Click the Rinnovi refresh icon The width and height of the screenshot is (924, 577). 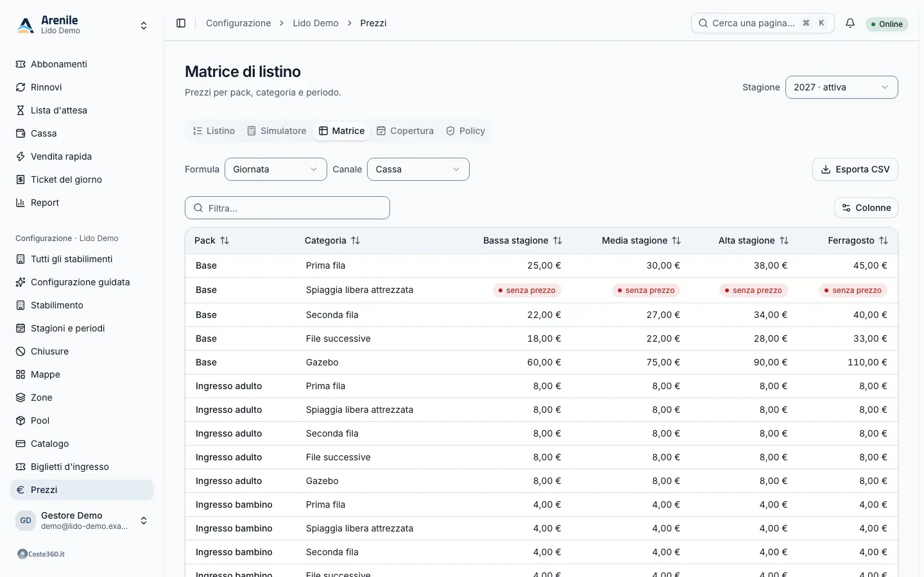21,87
